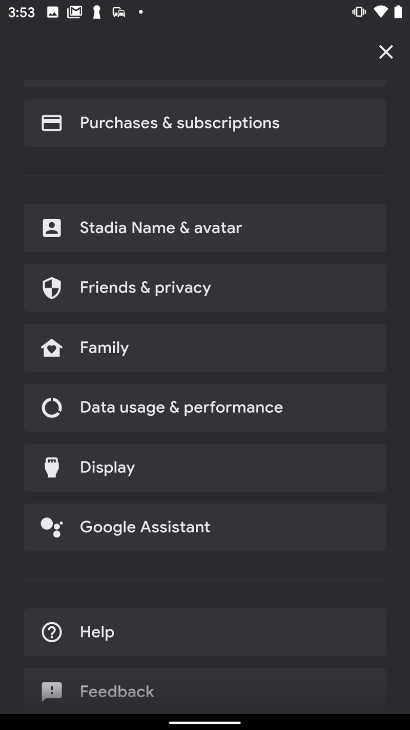Click the controller cable icon beside Display

[x=51, y=467]
